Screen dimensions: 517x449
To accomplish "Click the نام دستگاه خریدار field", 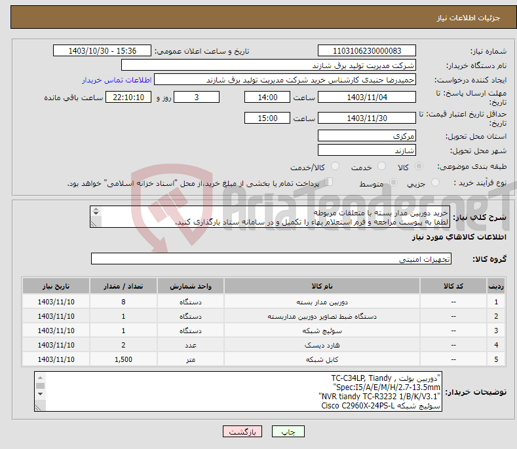I will click(x=269, y=65).
